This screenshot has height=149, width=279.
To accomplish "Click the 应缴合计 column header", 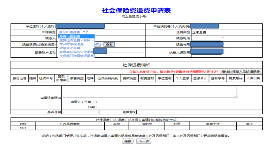I will tap(200, 78).
